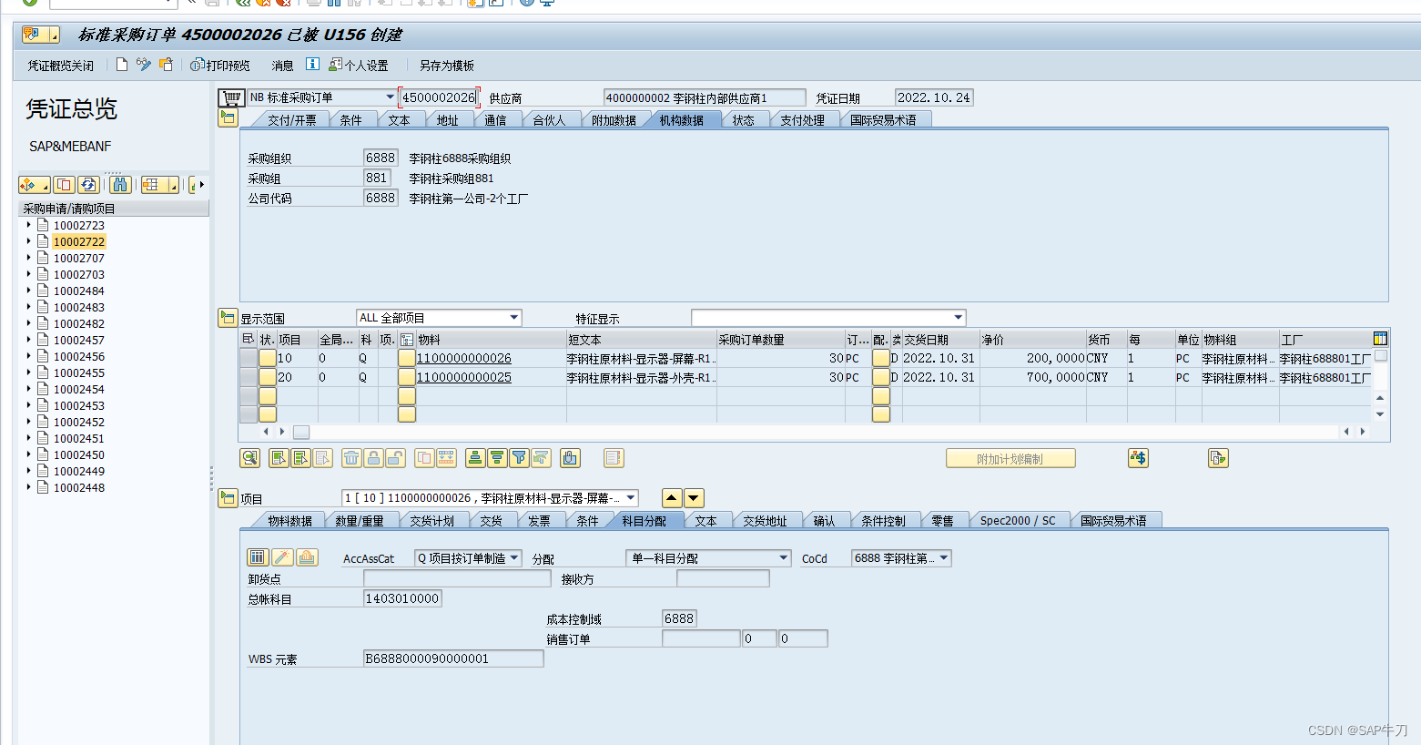Viewport: 1421px width, 745px height.
Task: Open single account assignment distribution dropdown
Action: pos(783,558)
